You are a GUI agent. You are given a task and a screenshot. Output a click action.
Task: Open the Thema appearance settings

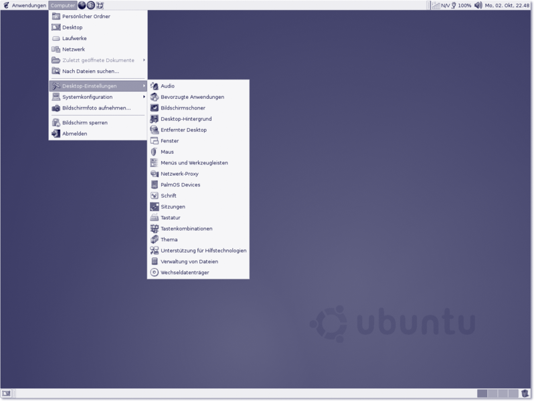[169, 240]
